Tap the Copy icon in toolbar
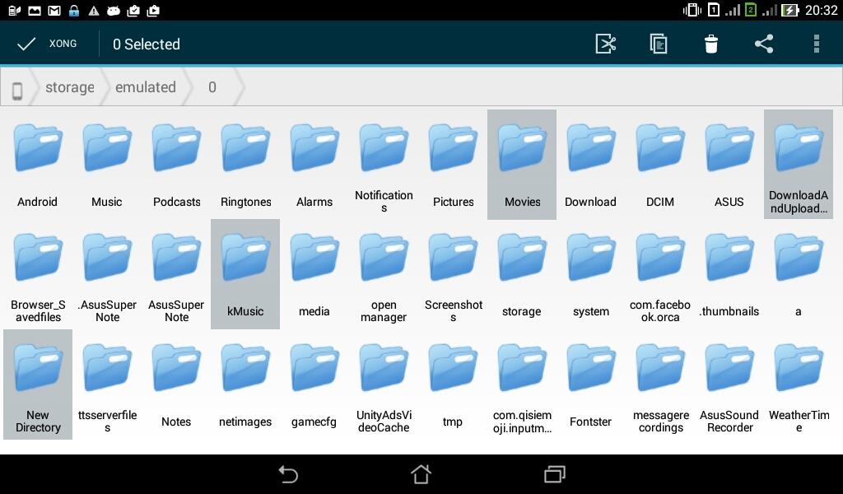 (658, 44)
